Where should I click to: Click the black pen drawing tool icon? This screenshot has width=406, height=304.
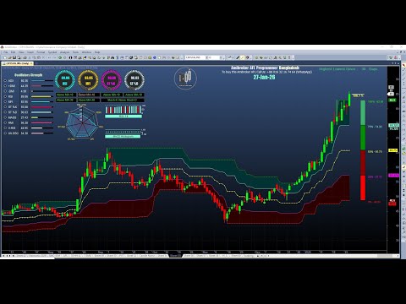point(238,57)
